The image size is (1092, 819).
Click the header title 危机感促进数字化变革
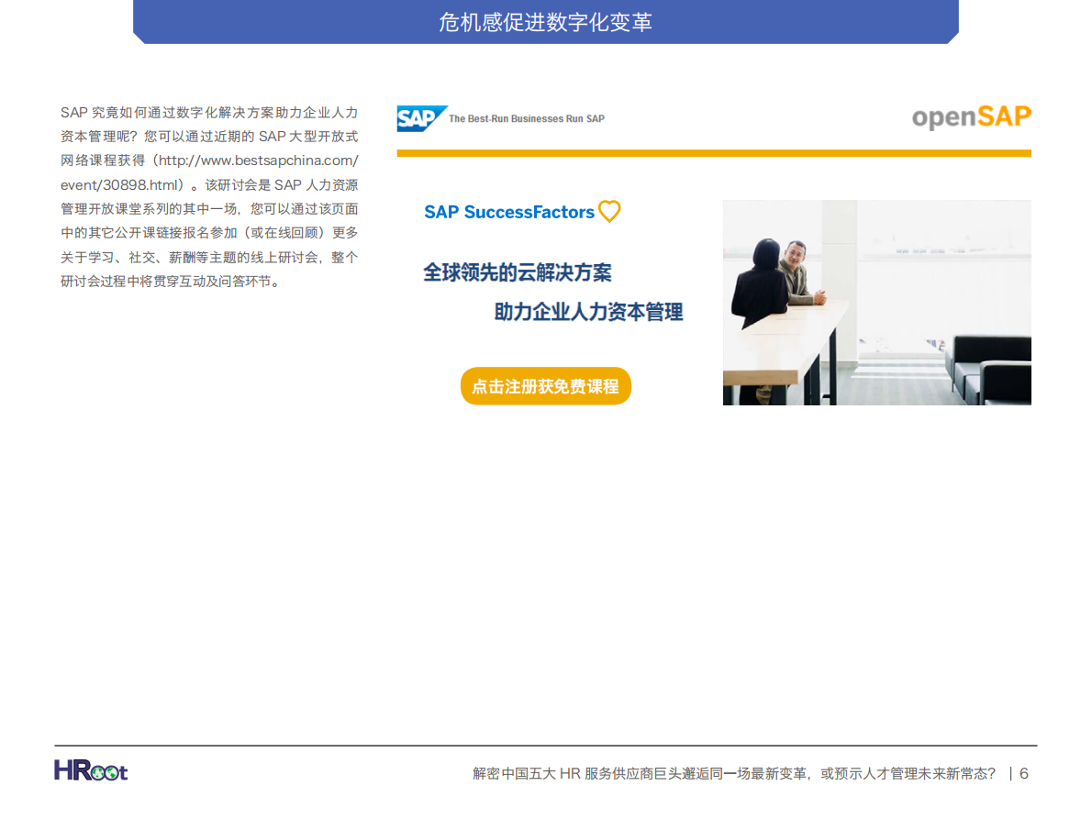[545, 22]
